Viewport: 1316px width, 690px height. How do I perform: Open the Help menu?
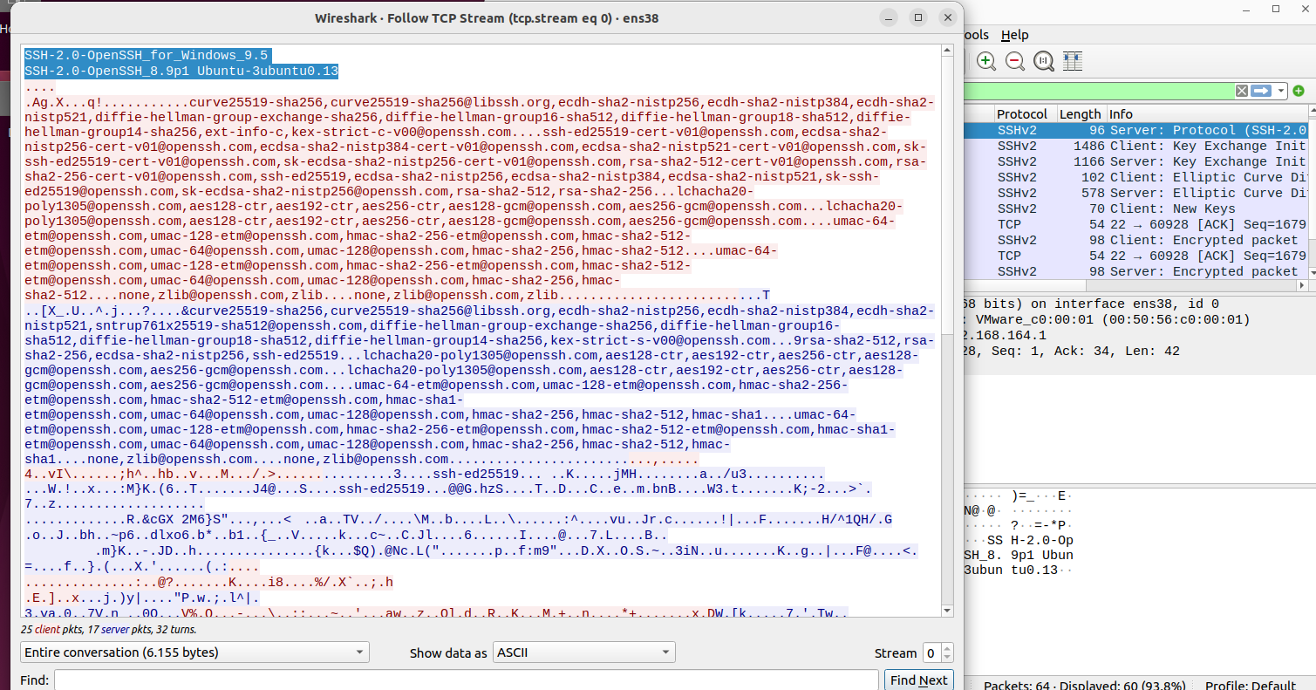click(1014, 35)
